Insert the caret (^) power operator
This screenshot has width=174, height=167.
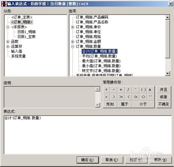136,89
